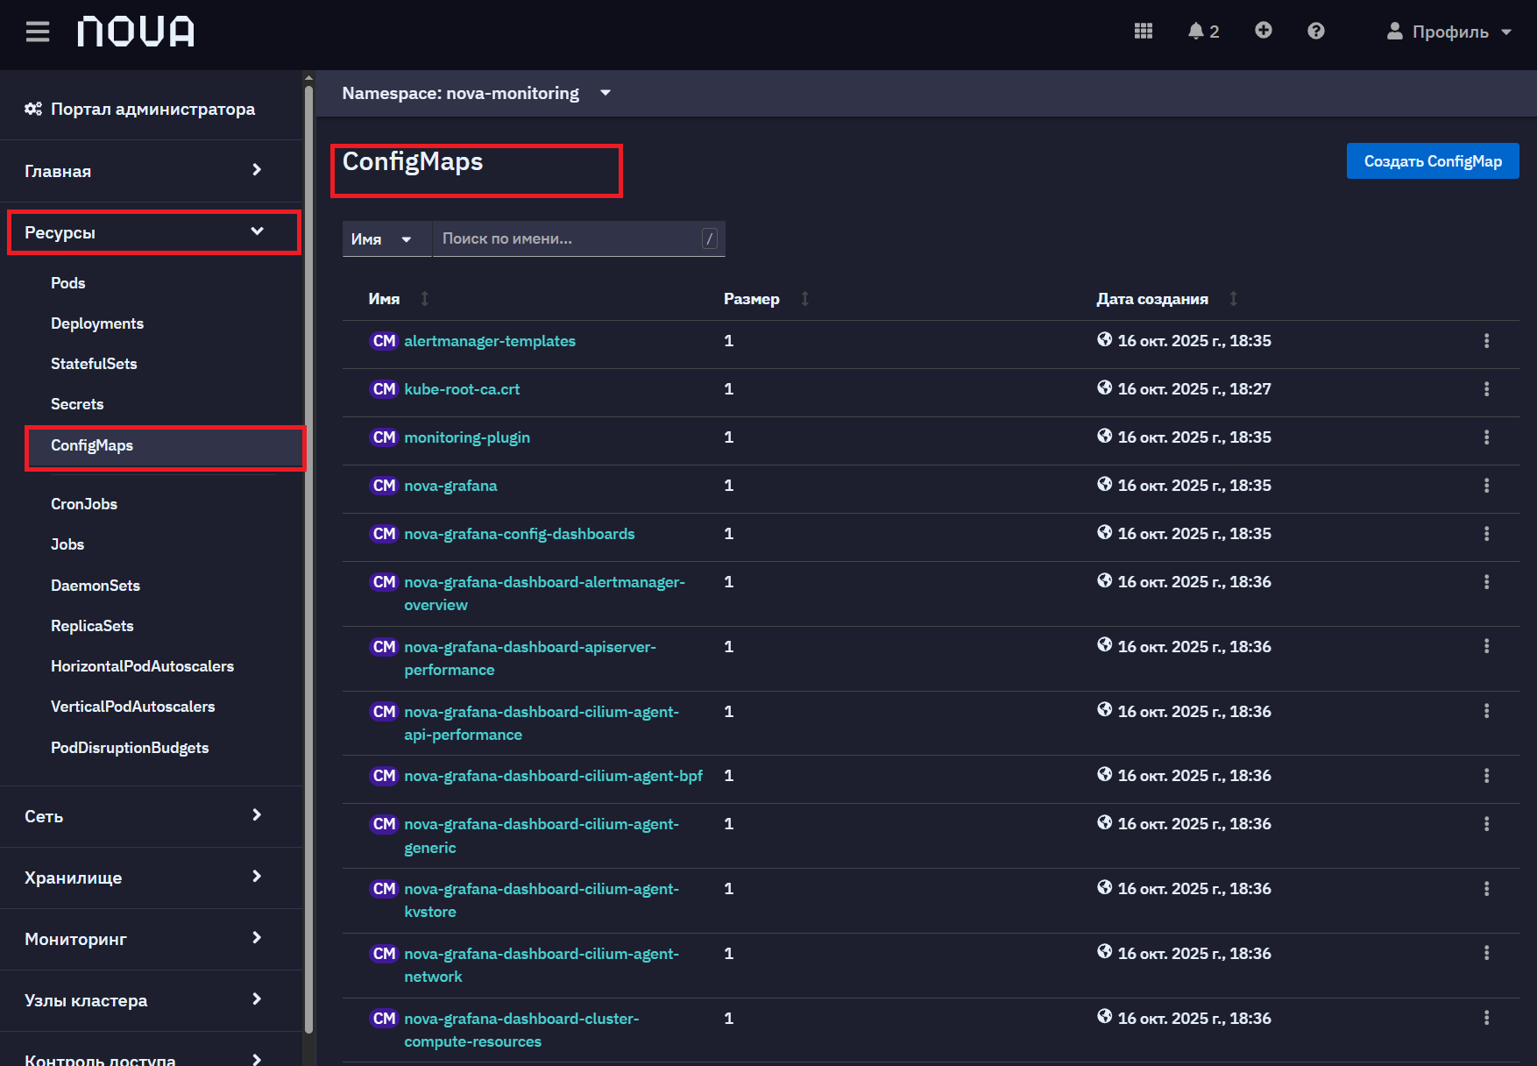Open kebab menu for nova-grafana-config-dashboards row

point(1486,534)
